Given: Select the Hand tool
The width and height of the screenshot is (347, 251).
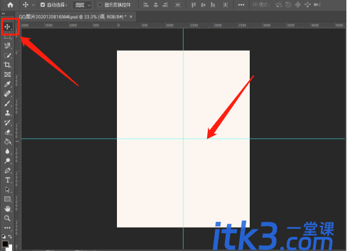Looking at the screenshot, I should click(x=7, y=209).
